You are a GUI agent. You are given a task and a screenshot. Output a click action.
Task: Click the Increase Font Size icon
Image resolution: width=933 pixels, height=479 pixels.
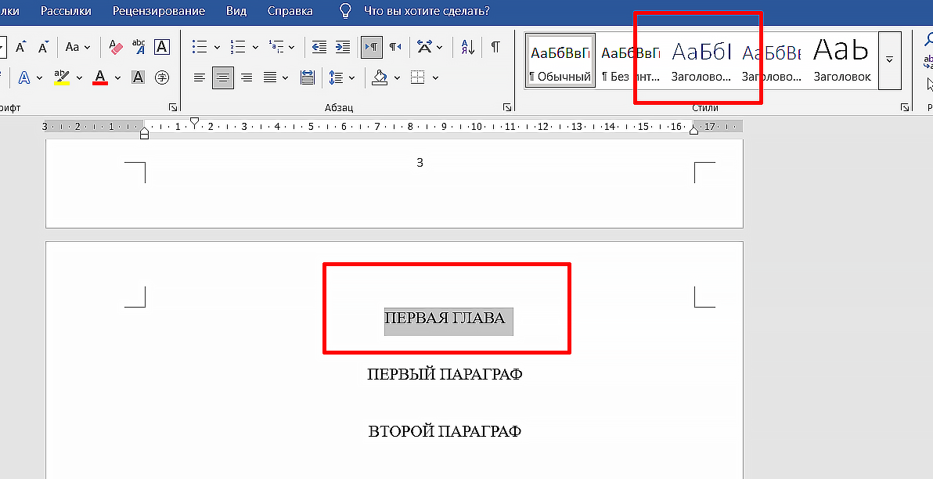point(21,47)
